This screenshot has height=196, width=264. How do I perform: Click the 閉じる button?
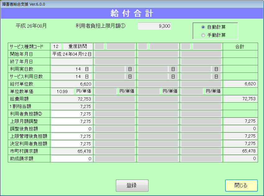pyautogui.click(x=241, y=185)
